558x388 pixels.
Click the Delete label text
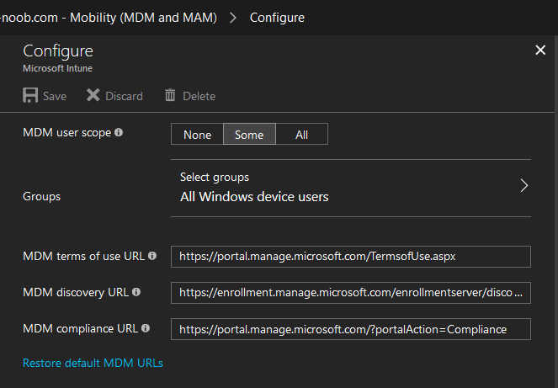tap(199, 96)
